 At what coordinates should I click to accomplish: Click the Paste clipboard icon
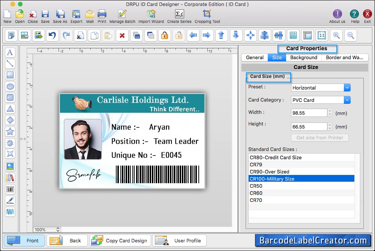pos(108,36)
